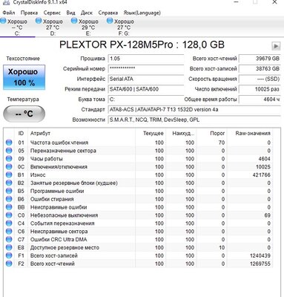284x297 pixels.
Task: Click status orb for F2 host reads row
Action: point(9,264)
